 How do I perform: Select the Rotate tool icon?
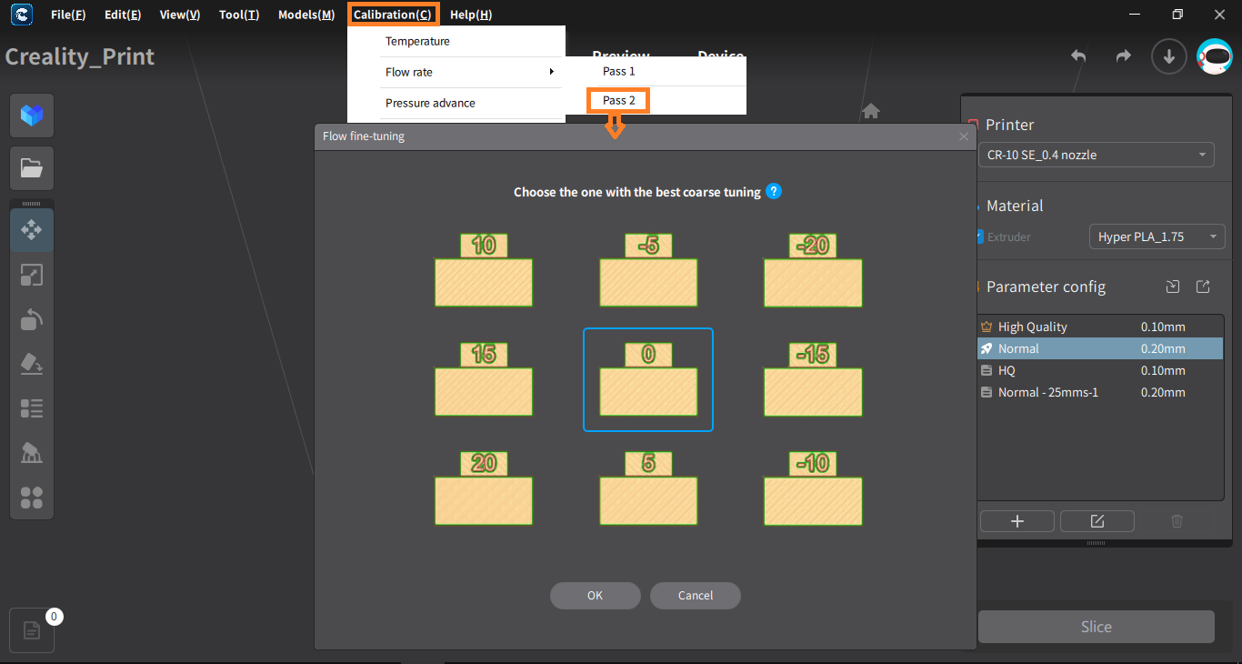pos(32,319)
